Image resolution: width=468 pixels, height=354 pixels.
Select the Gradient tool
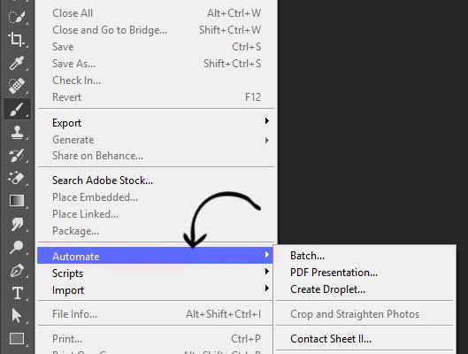17,201
